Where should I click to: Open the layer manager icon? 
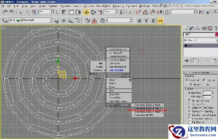(x=5, y=21)
